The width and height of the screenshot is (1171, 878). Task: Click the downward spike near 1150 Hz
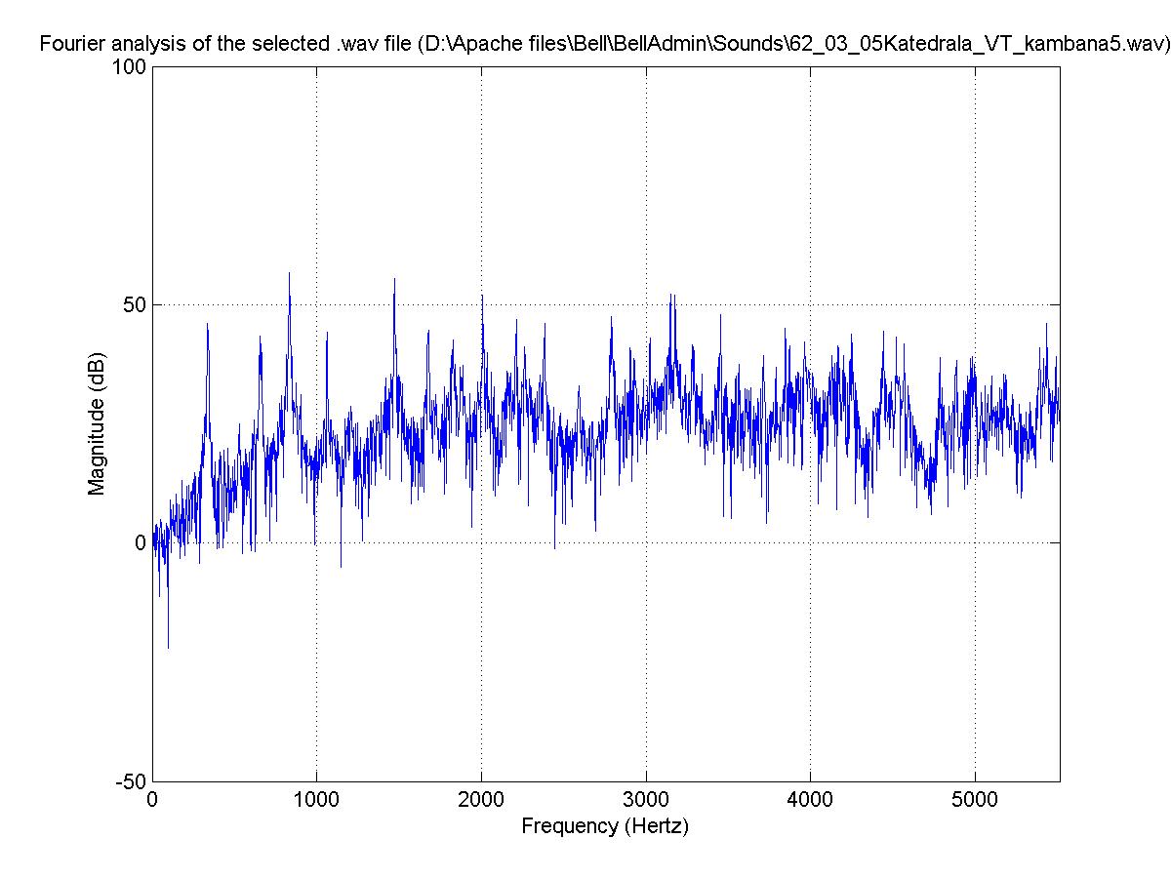(341, 565)
